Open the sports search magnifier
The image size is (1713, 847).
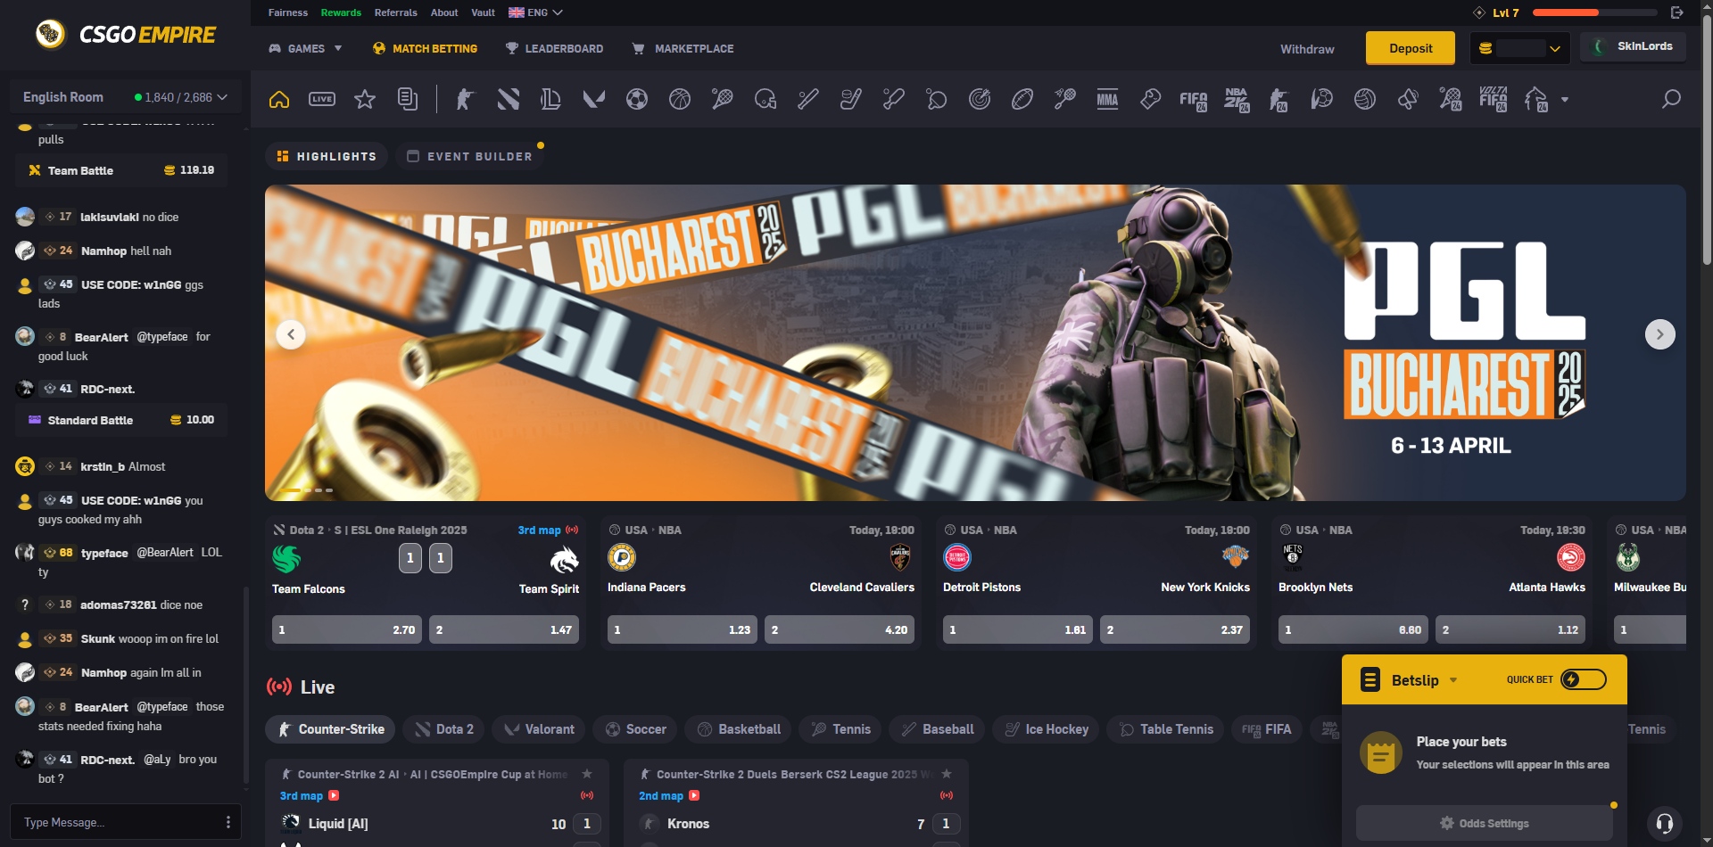1671,99
